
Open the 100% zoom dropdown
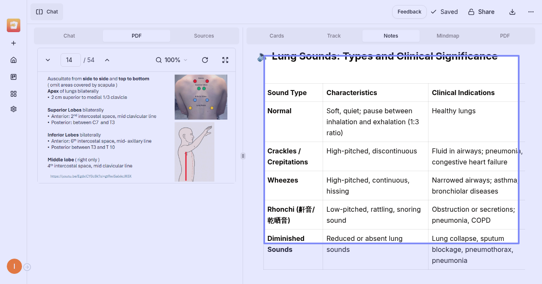(x=171, y=60)
